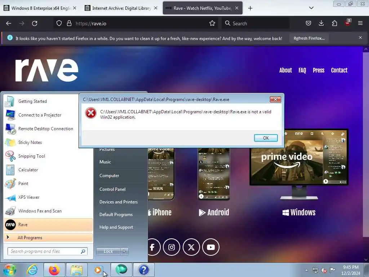
Task: Click the prime video monitor thumbnail
Action: [299, 165]
